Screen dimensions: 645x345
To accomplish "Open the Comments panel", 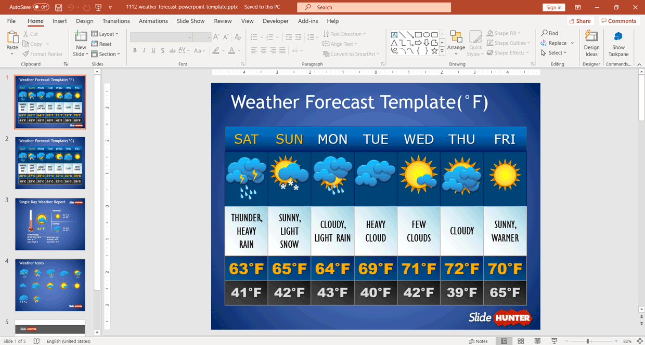I will point(618,21).
